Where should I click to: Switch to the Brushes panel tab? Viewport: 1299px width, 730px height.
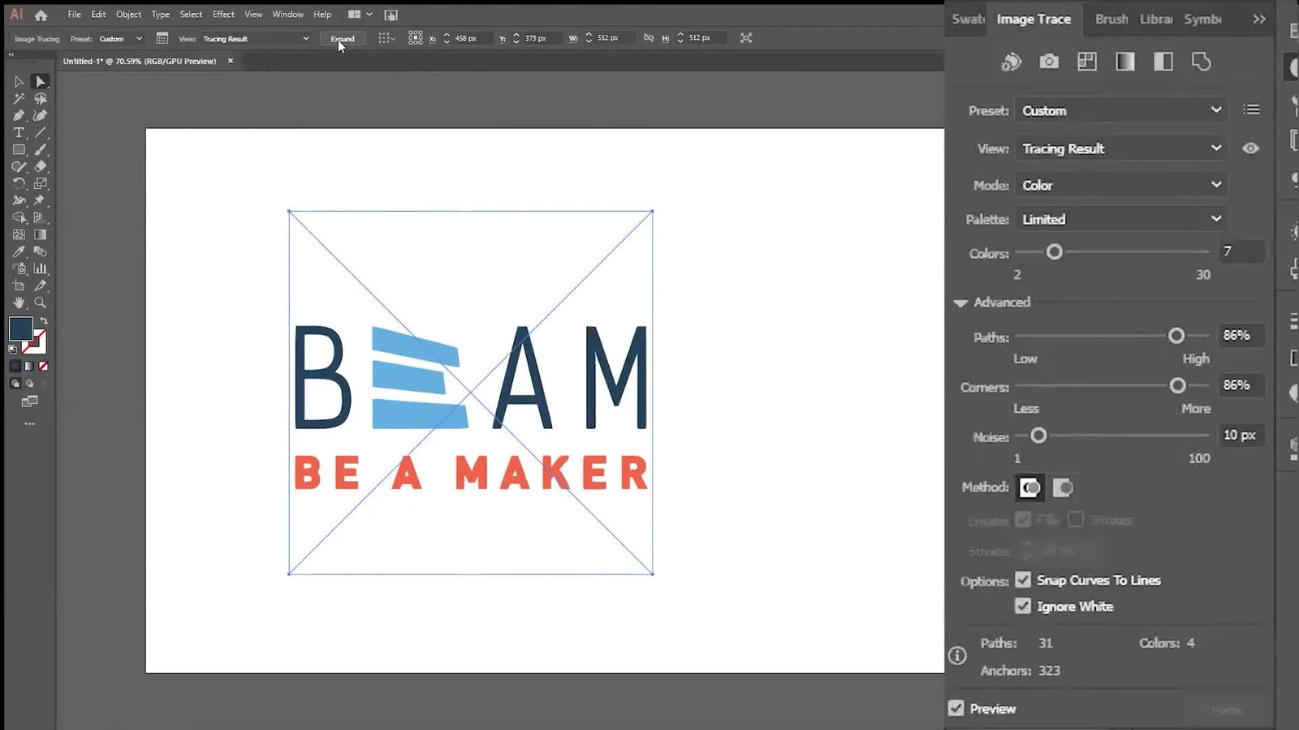1111,19
